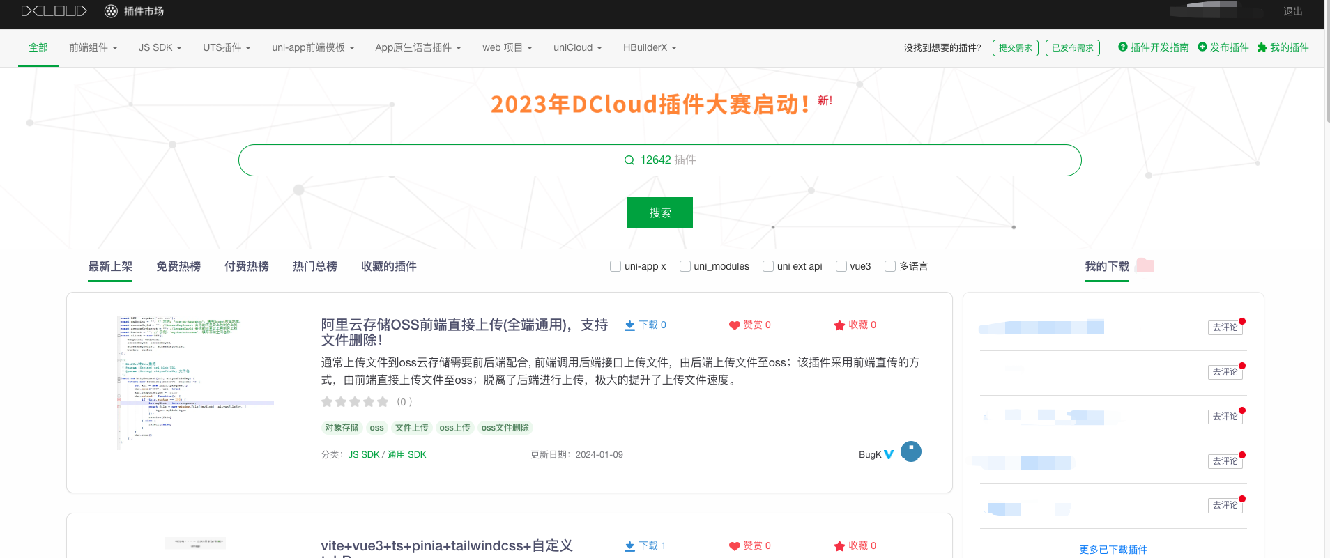Viewport: 1330px width, 558px height.
Task: Open the 通用 SDK category link
Action: [x=406, y=455]
